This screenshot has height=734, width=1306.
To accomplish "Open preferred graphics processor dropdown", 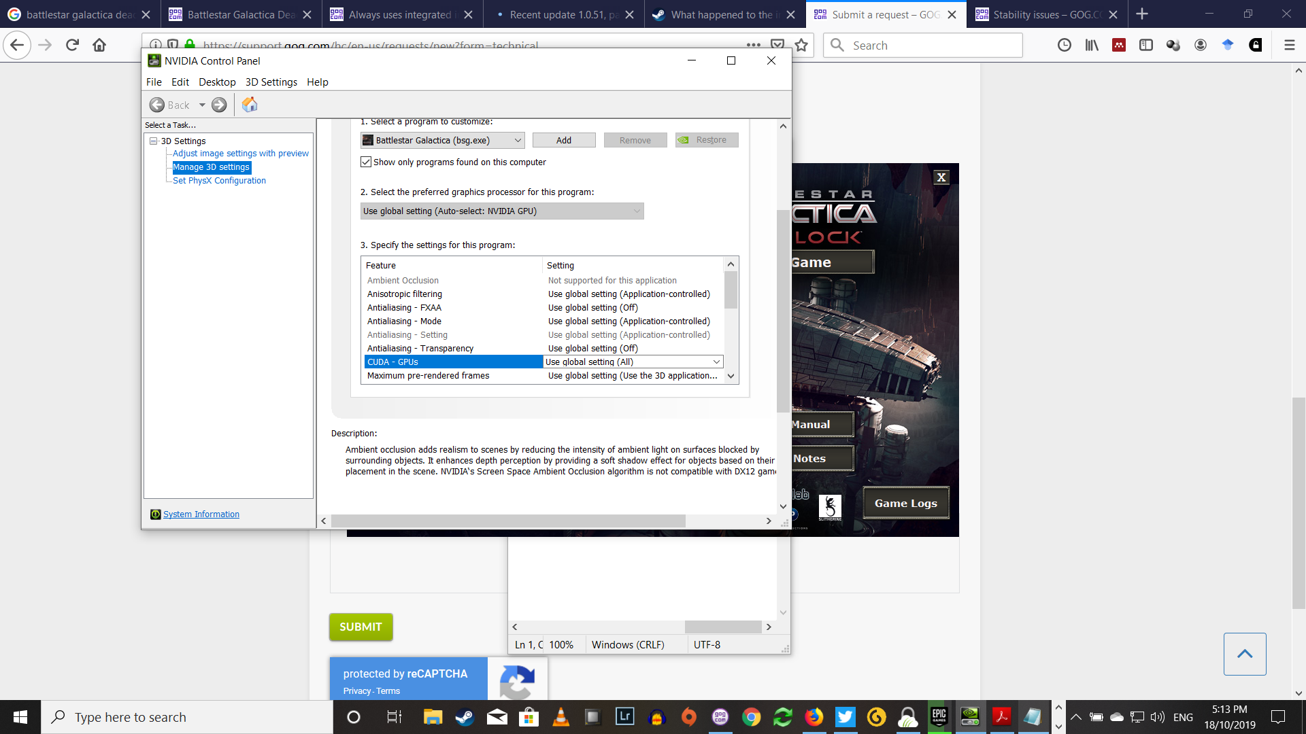I will point(502,211).
